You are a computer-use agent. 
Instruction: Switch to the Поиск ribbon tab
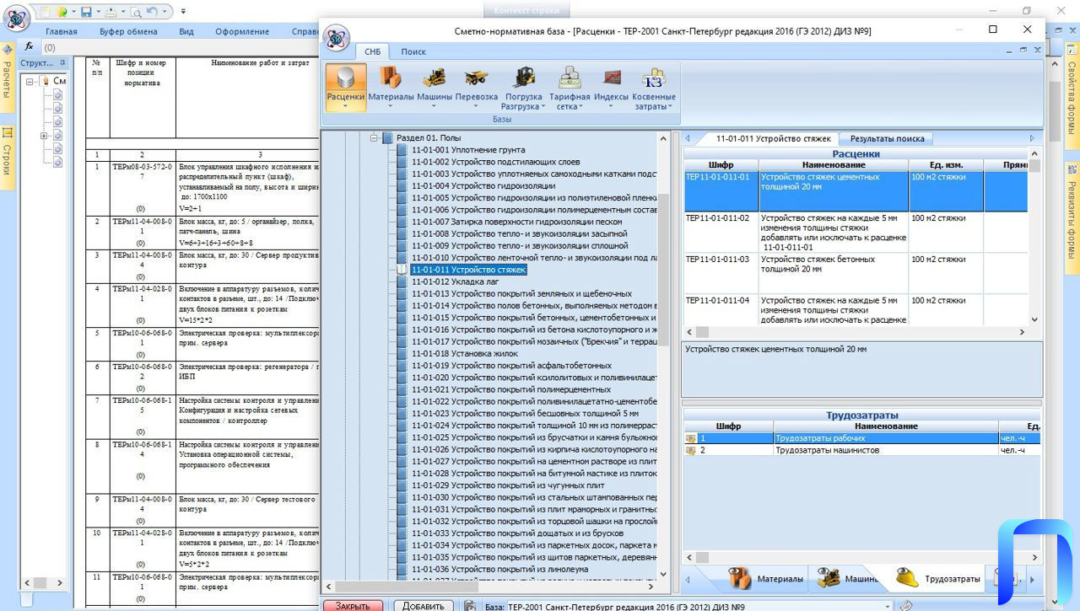(x=413, y=51)
